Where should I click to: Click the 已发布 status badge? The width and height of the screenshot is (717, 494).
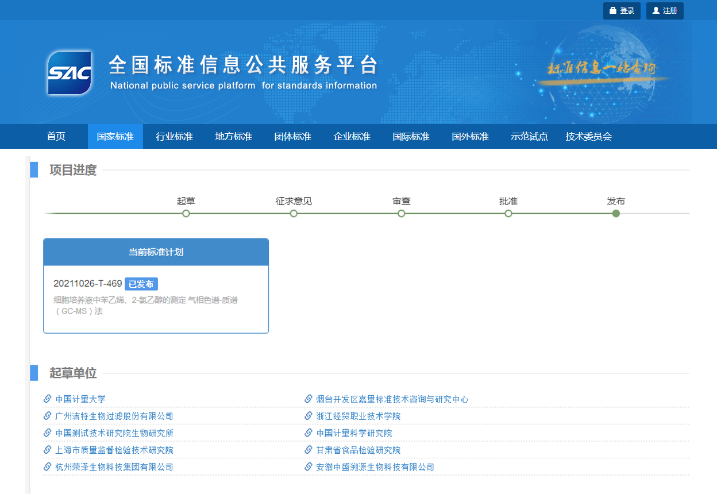coord(141,284)
